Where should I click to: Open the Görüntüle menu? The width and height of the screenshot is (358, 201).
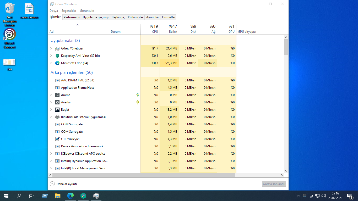(x=87, y=11)
